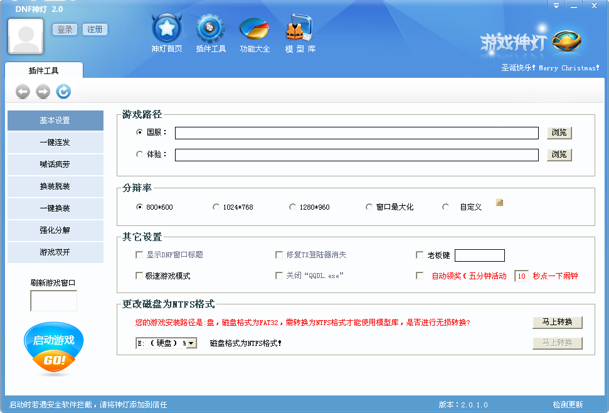Click the 国服 game path field
The height and width of the screenshot is (413, 609).
click(356, 133)
